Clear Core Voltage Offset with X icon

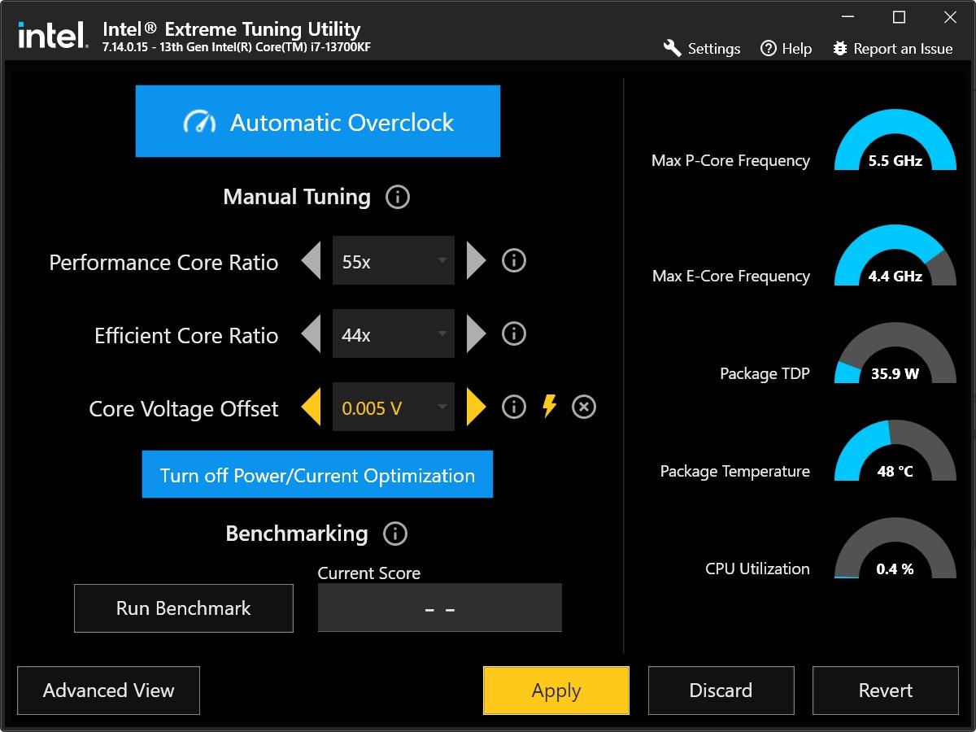click(x=584, y=407)
